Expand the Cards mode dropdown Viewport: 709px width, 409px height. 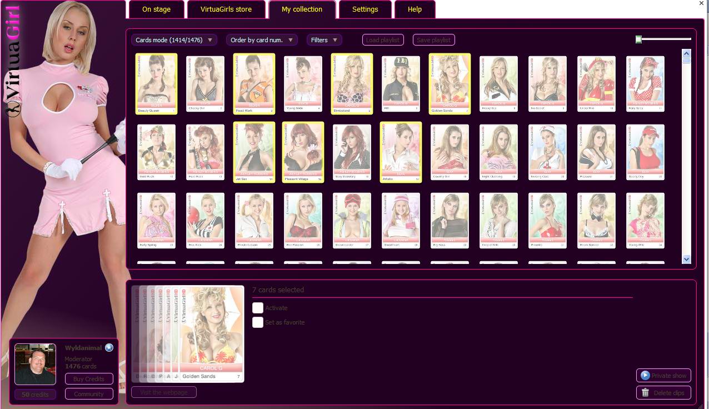(x=174, y=40)
